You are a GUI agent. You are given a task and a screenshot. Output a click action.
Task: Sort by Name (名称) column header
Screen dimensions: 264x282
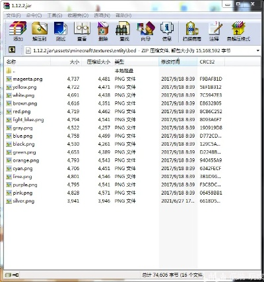[x=28, y=62]
